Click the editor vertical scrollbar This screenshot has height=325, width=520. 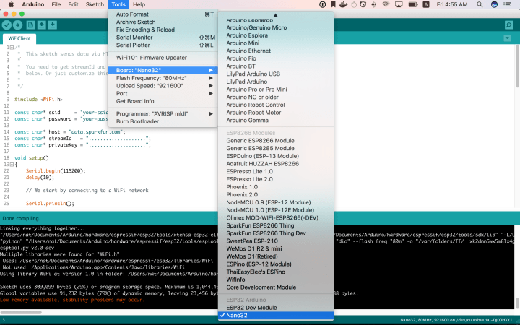pos(517,66)
